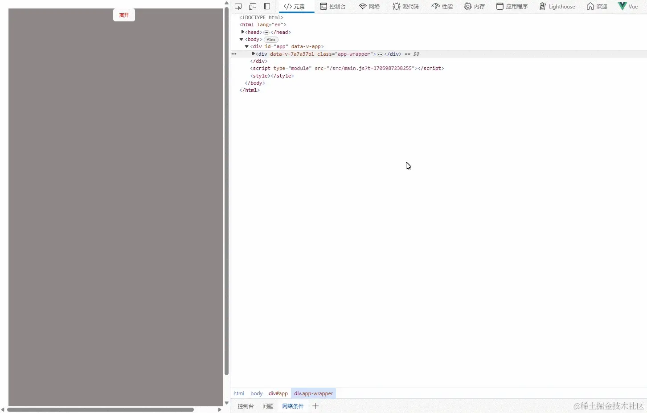Select the div#app breadcrumb link
This screenshot has width=647, height=413.
coord(278,393)
